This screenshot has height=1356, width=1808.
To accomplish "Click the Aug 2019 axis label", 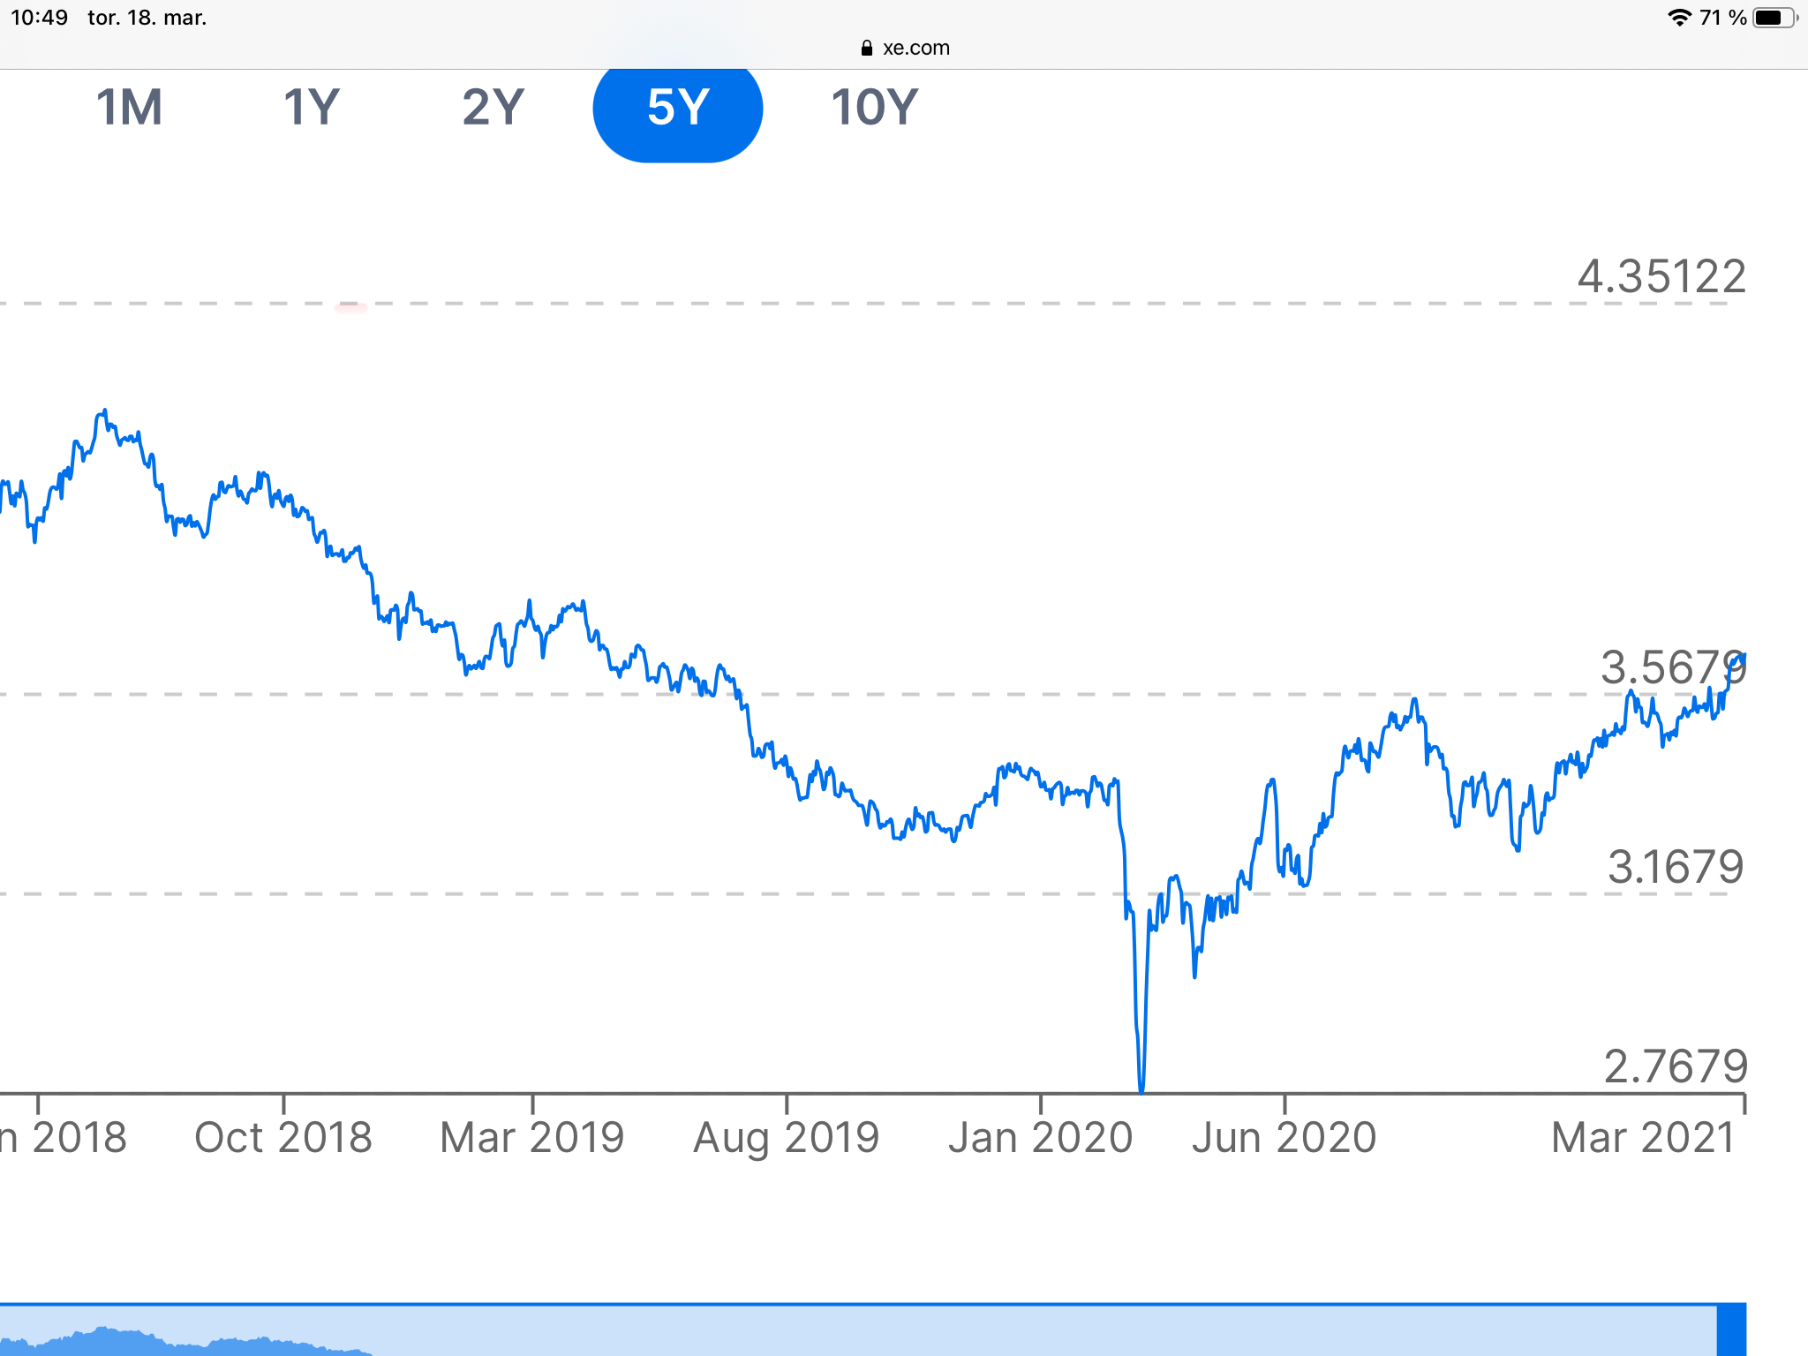I will [x=787, y=1137].
